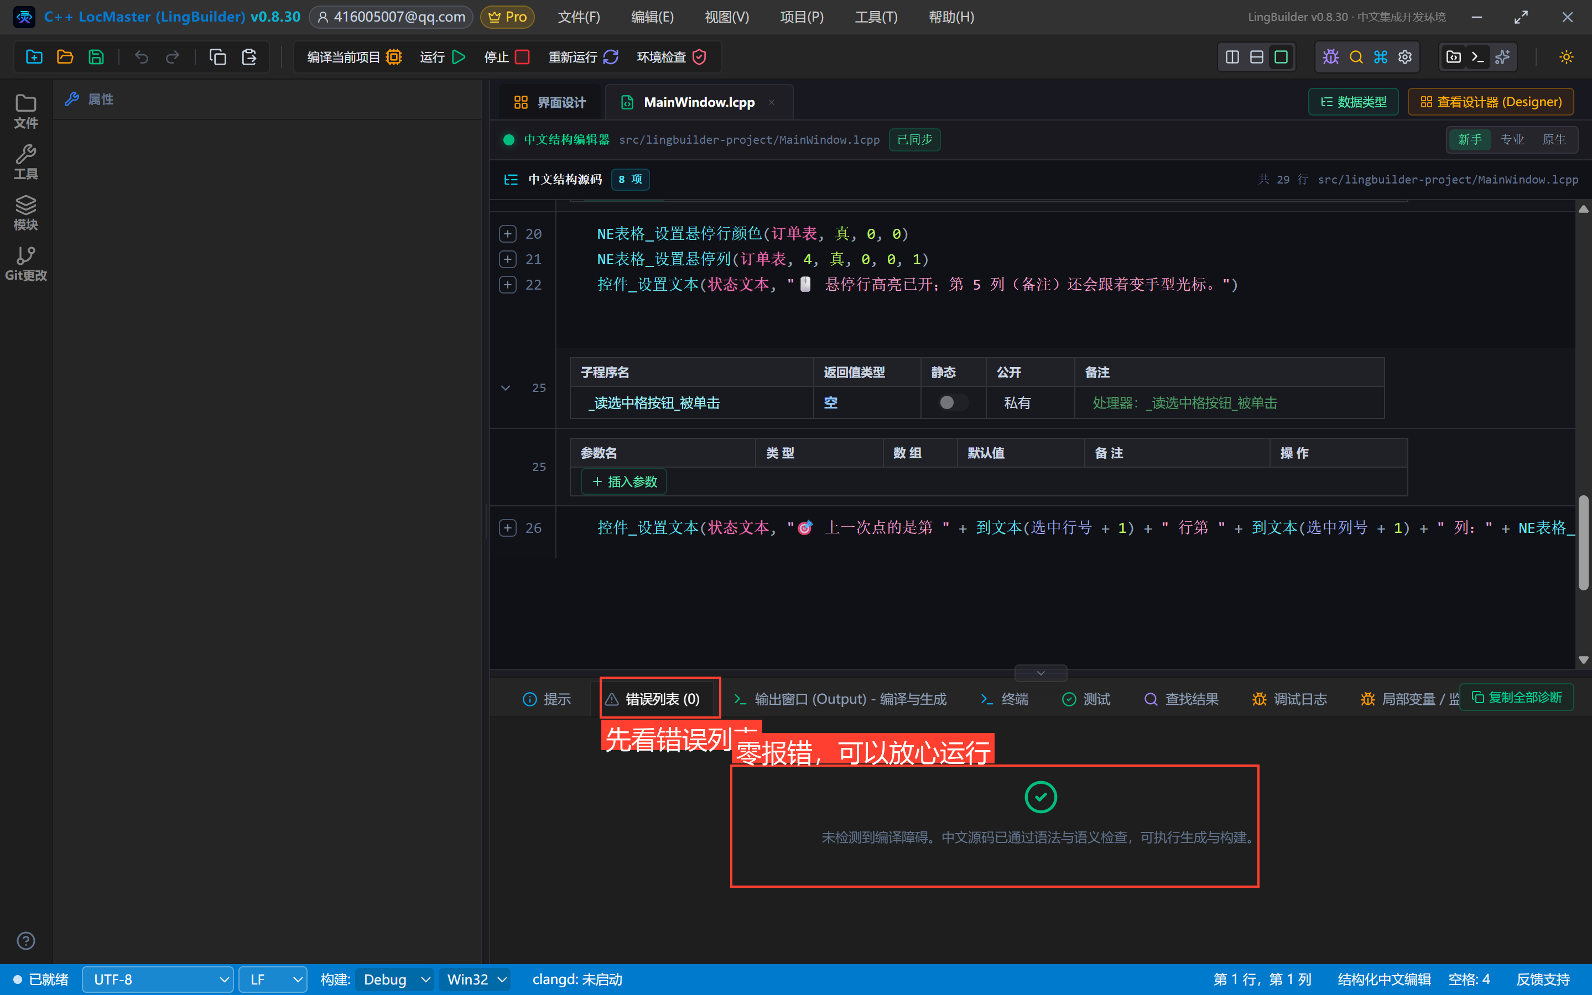This screenshot has height=995, width=1592.
Task: Open search with the magnifier icon
Action: (1356, 57)
